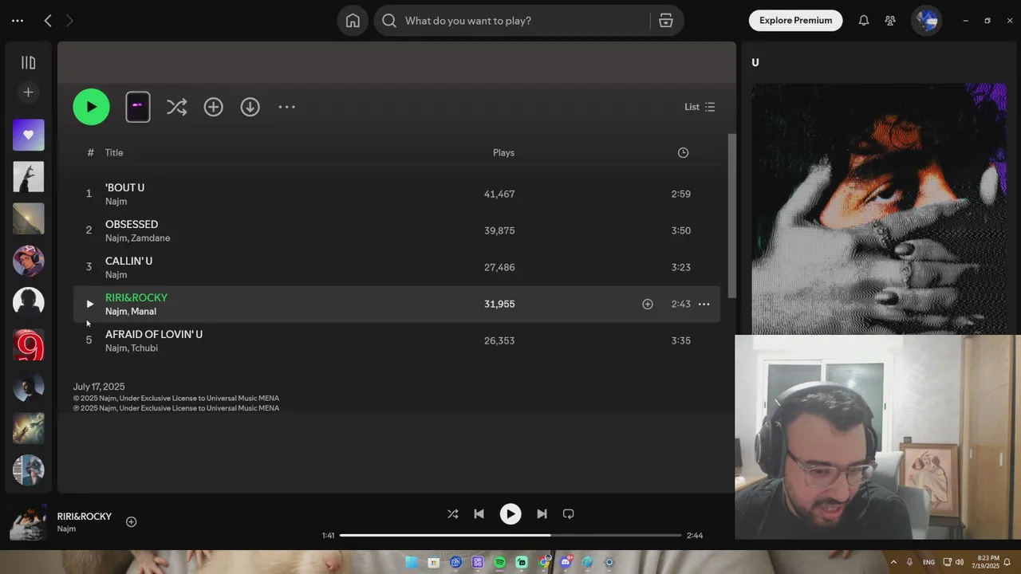Click the album cover preview thumbnail near play
This screenshot has height=574, width=1021.
click(138, 107)
